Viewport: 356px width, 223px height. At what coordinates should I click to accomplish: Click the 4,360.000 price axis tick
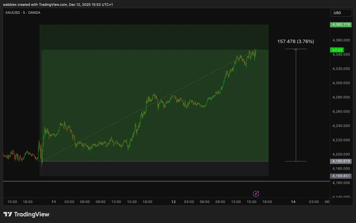(341, 40)
